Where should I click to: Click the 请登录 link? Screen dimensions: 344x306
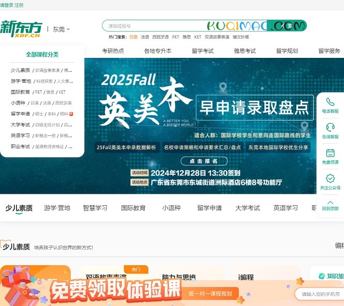pos(7,5)
